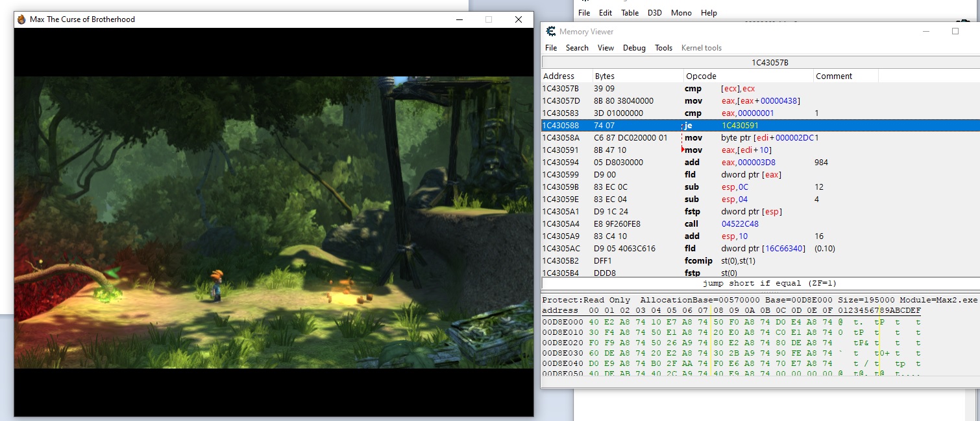Open the Debug menu in Memory Viewer
The height and width of the screenshot is (421, 980).
(x=634, y=48)
